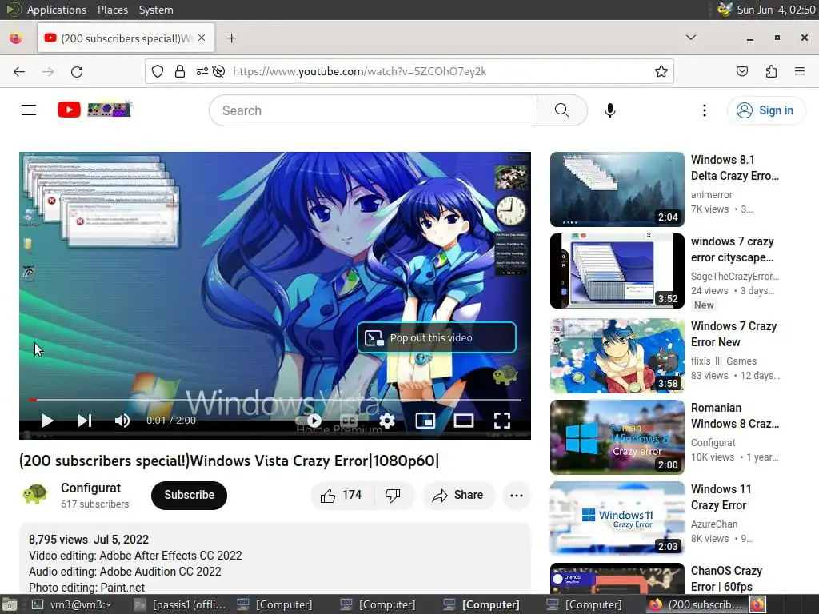Open more actions ellipsis under video
The width and height of the screenshot is (819, 614).
point(516,495)
